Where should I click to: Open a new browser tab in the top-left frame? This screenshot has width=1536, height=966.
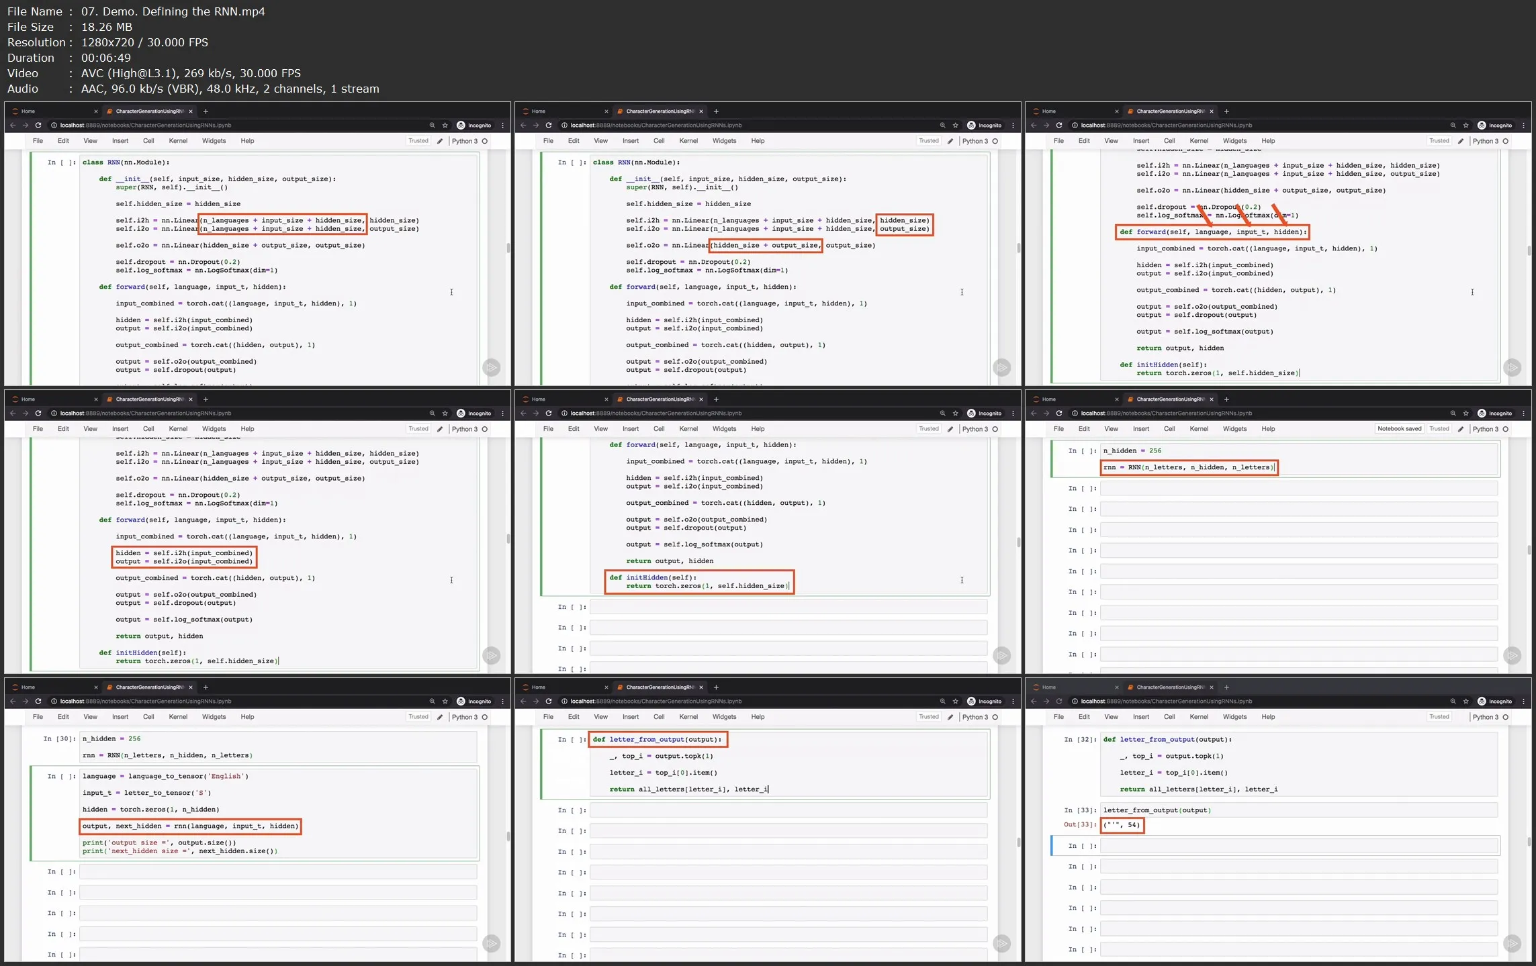point(206,111)
